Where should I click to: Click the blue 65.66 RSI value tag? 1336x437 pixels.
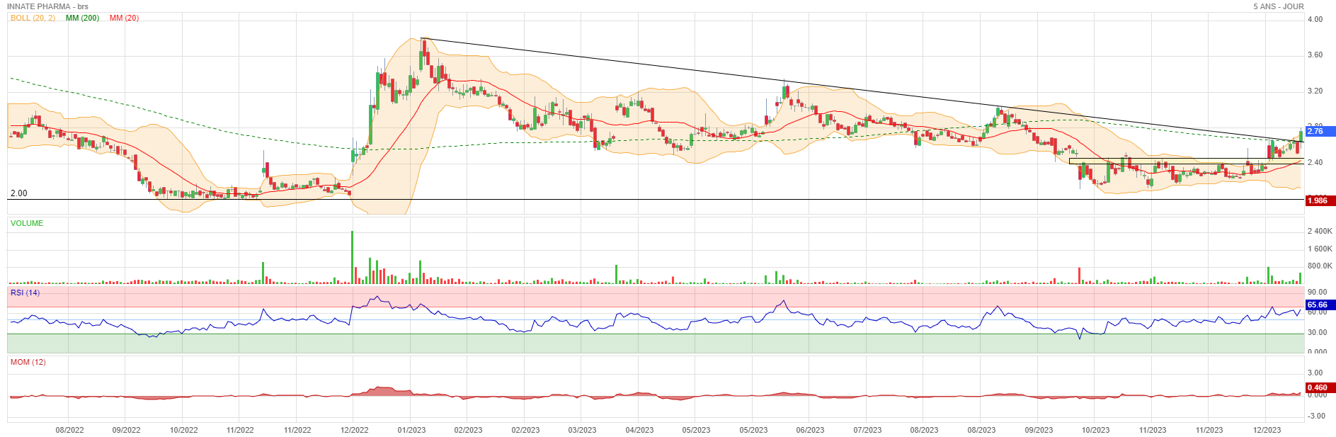(x=1320, y=305)
